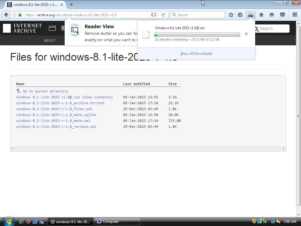301x226 pixels.
Task: Click the 2.3G size value
Action: (x=172, y=97)
